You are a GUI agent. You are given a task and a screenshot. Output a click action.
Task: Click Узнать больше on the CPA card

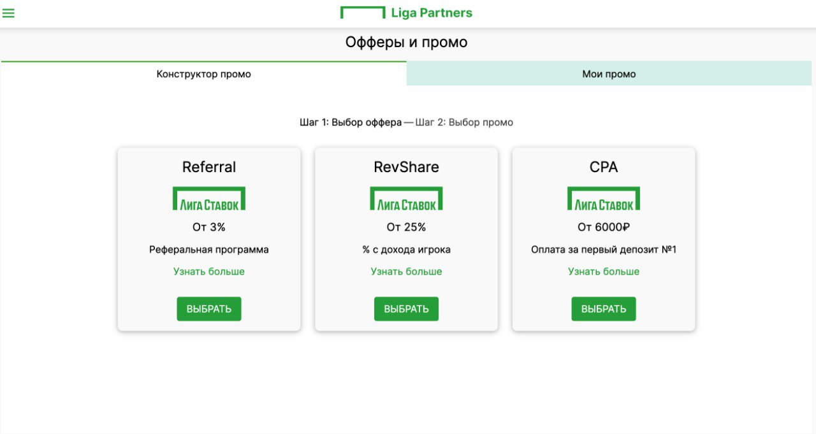[604, 271]
